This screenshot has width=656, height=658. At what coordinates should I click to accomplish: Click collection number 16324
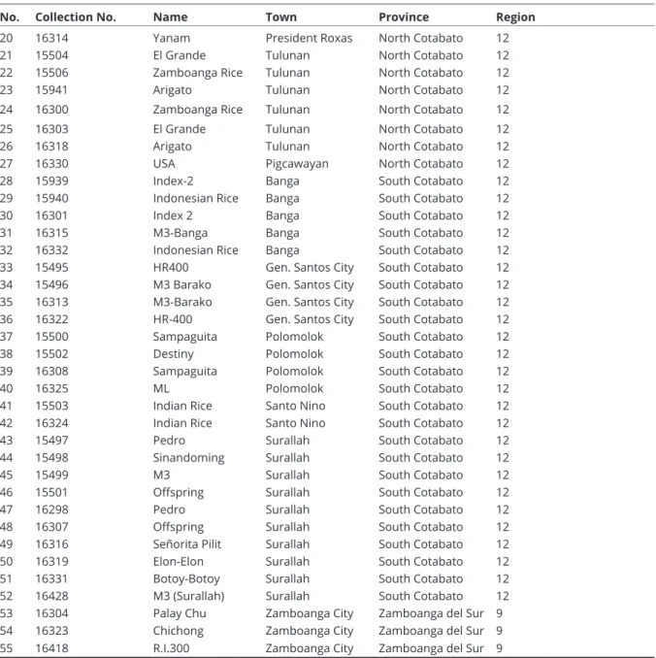51,422
